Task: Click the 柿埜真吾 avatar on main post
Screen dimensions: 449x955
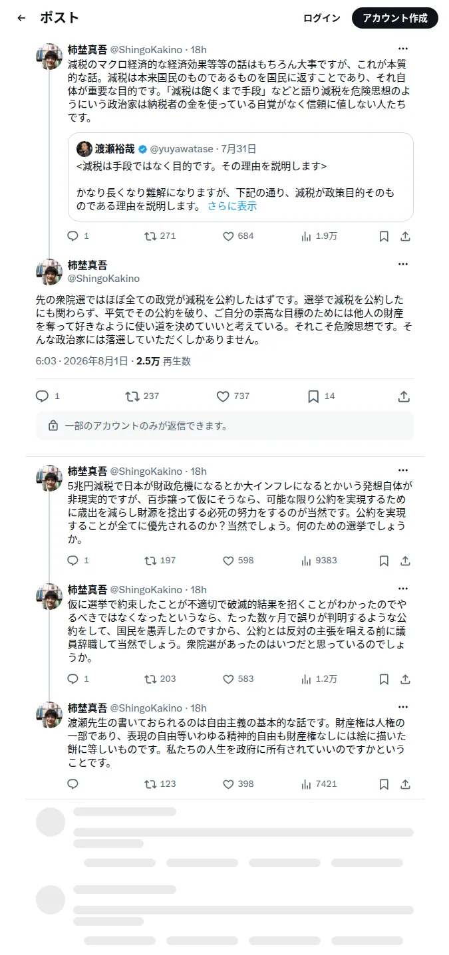Action: click(49, 272)
